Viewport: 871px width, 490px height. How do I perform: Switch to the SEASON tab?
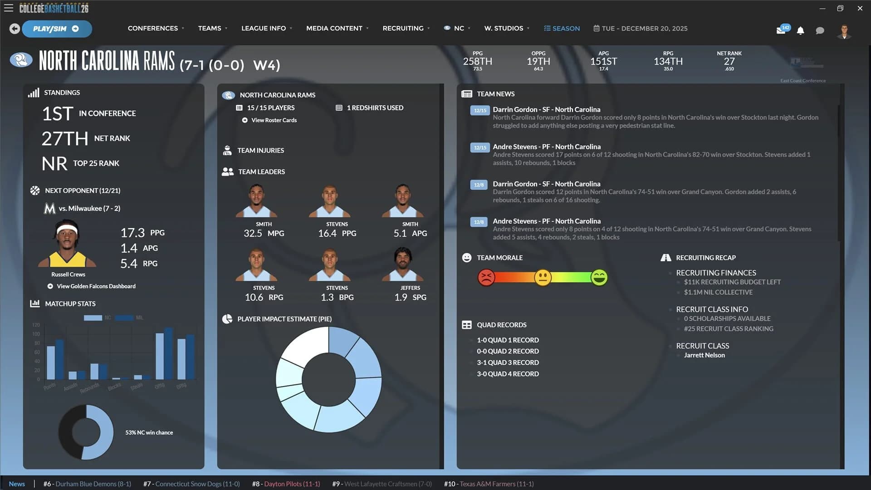coord(562,28)
